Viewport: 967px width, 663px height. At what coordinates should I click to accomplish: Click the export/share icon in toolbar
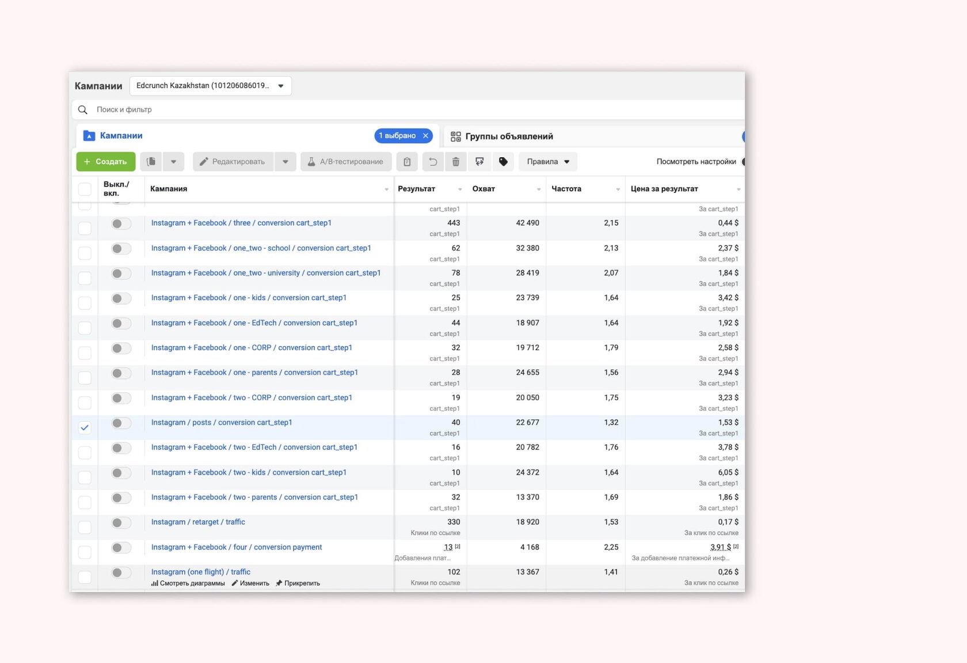coord(479,162)
